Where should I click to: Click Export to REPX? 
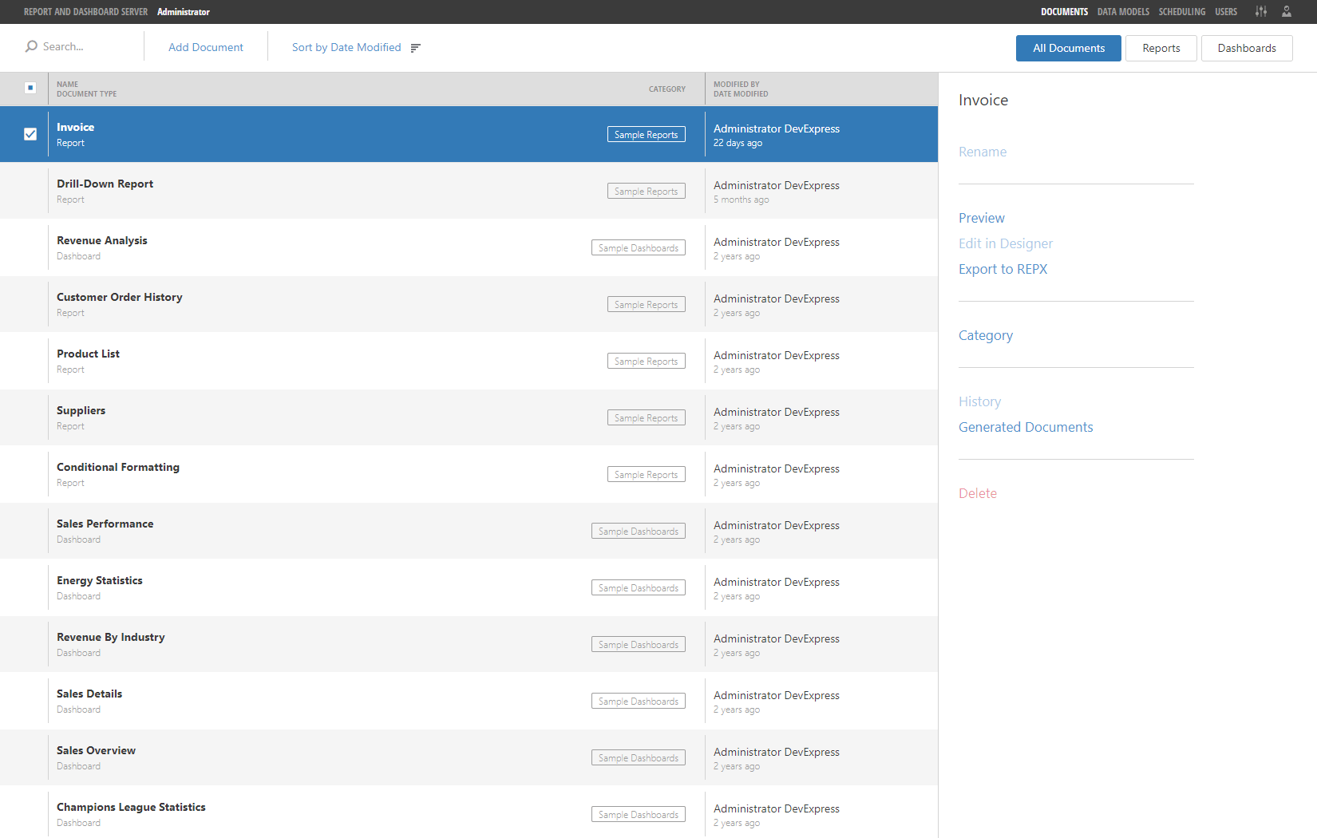(x=1003, y=269)
